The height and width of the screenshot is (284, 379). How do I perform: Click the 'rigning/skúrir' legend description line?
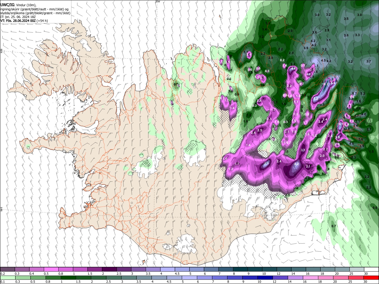tap(34, 9)
